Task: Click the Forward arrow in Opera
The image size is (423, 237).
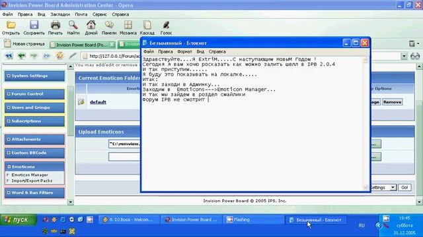Action: [x=34, y=55]
